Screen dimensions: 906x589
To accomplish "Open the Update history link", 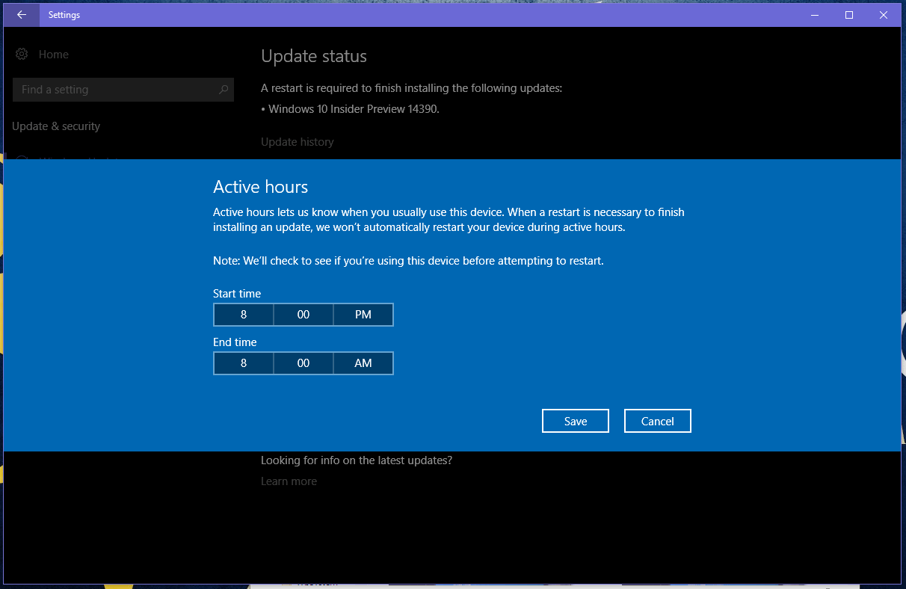I will pyautogui.click(x=298, y=141).
